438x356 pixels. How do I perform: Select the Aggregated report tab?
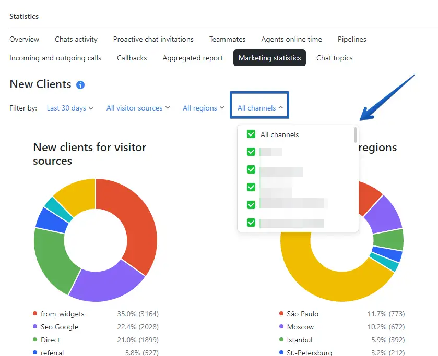193,58
